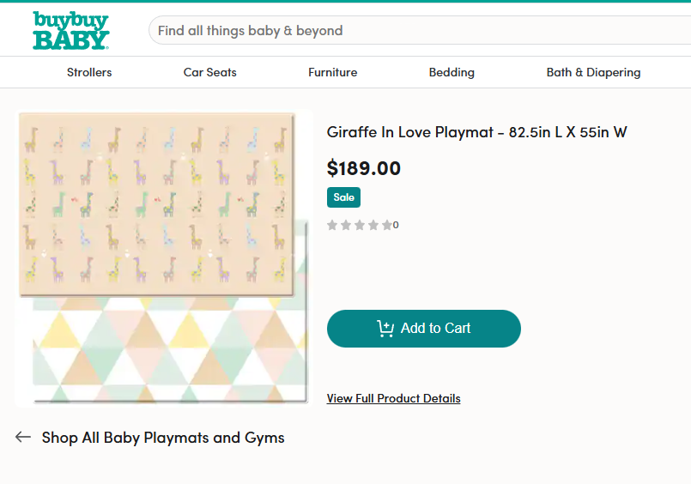Screen dimensions: 691x484
Task: Click the cart icon inside Add to Cart
Action: pyautogui.click(x=385, y=328)
